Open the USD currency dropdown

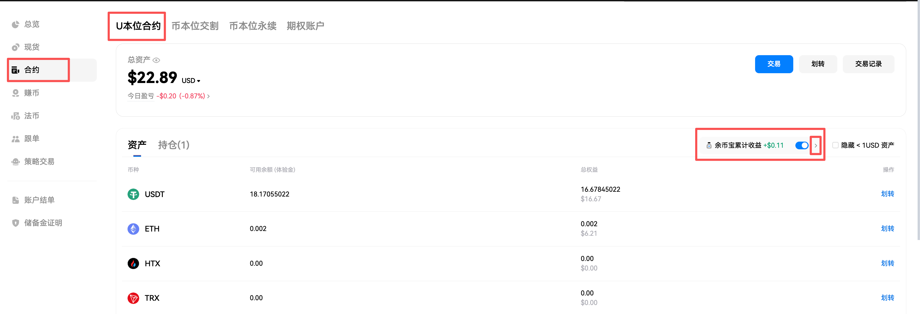point(191,81)
